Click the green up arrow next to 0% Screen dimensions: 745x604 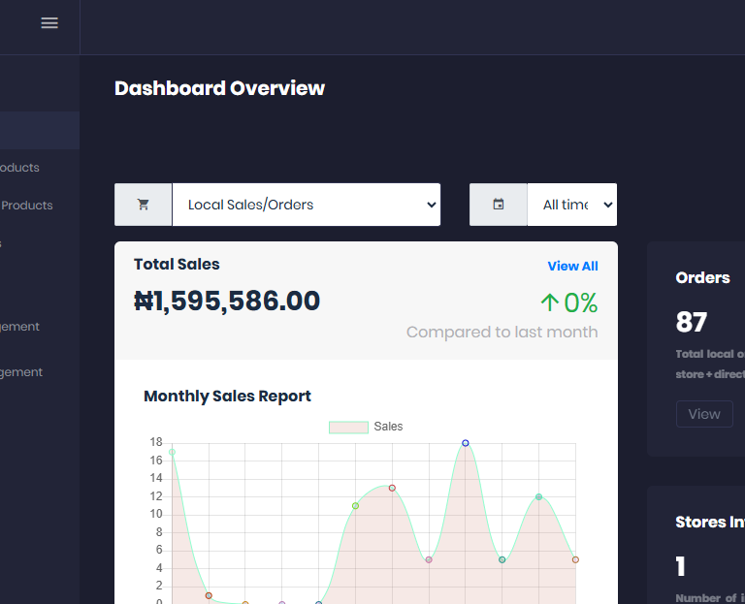coord(550,303)
